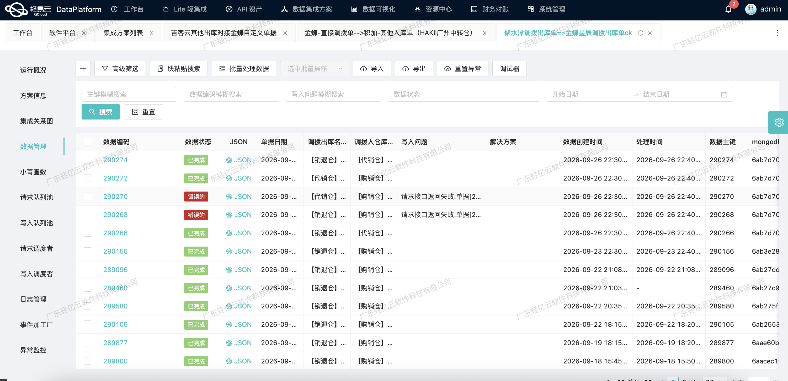Click the 重置 reset button
This screenshot has width=788, height=381.
[x=143, y=112]
